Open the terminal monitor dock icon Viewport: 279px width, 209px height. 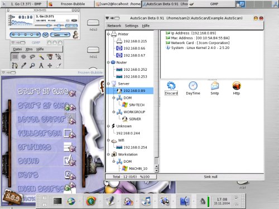tap(57, 201)
